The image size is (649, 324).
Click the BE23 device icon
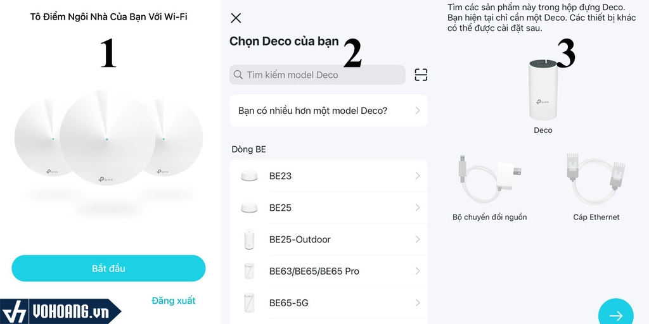[x=249, y=176]
